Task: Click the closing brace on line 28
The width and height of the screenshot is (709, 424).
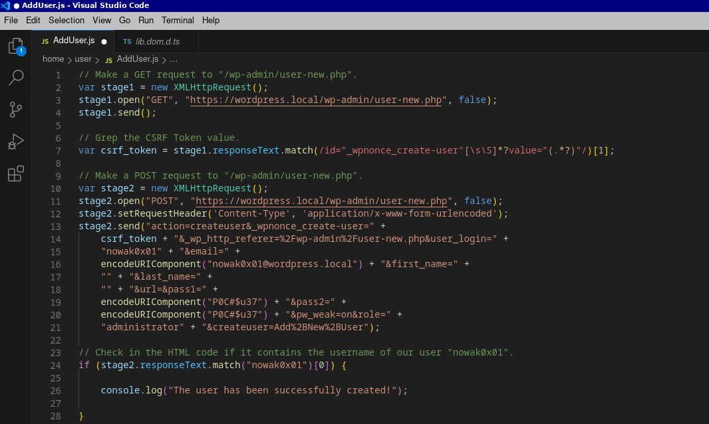Action: (81, 416)
